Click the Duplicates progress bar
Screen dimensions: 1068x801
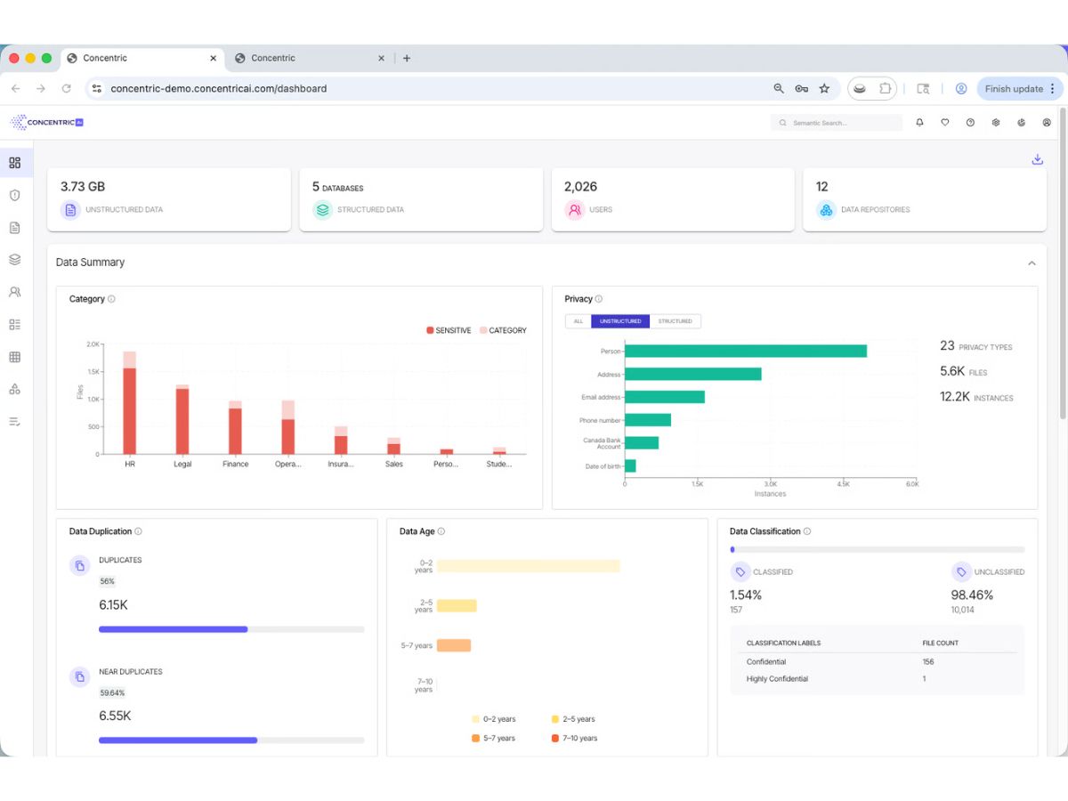point(231,629)
